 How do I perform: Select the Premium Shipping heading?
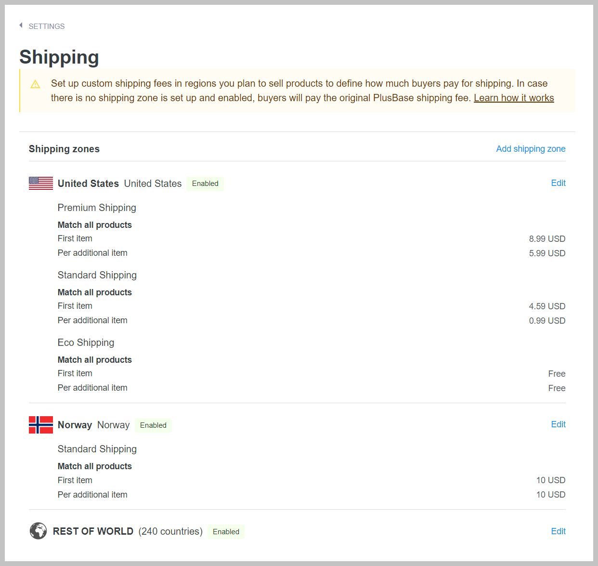(x=97, y=208)
